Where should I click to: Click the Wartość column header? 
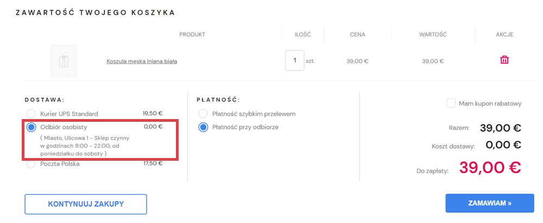coord(433,35)
